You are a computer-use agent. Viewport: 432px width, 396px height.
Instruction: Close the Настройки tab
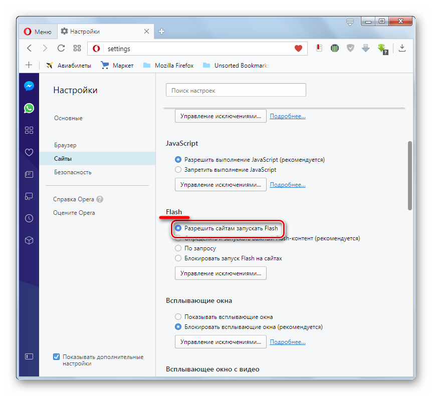(x=146, y=32)
